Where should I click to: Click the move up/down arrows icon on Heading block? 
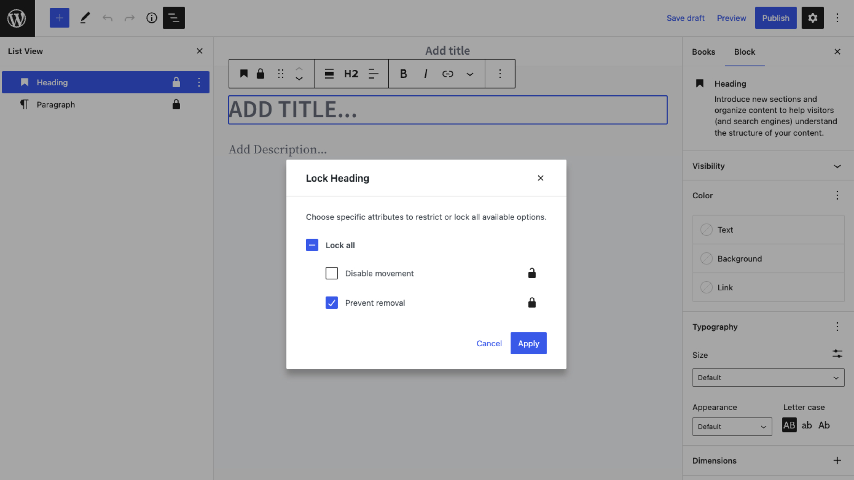pyautogui.click(x=299, y=73)
